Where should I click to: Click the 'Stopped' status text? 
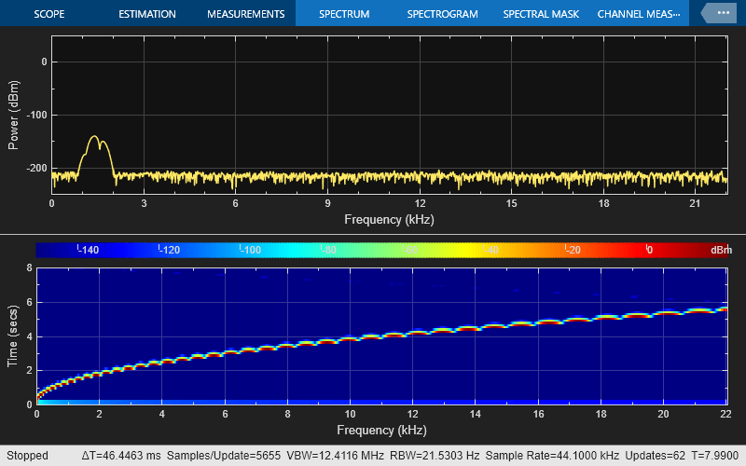27,456
